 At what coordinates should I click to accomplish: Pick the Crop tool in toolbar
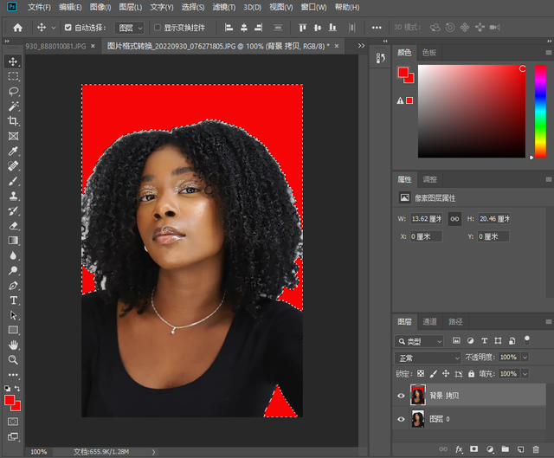click(13, 120)
